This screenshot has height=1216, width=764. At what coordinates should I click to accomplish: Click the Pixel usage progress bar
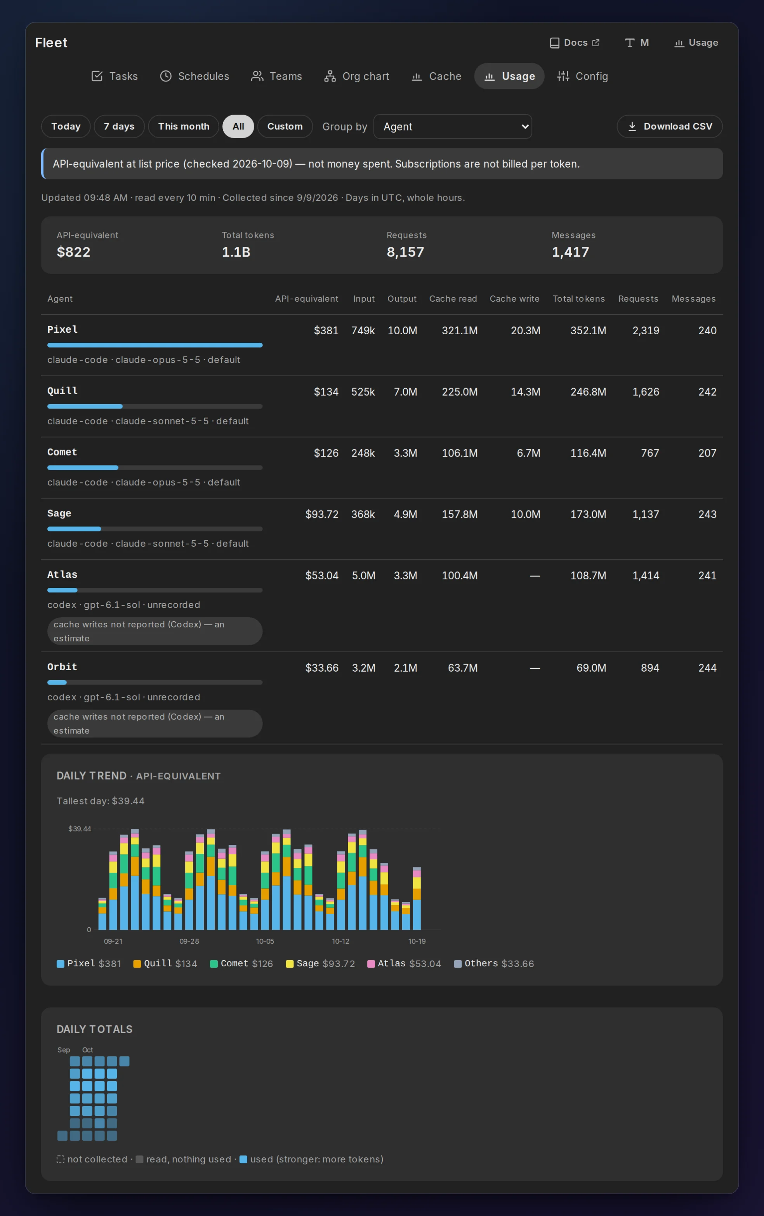click(x=155, y=345)
